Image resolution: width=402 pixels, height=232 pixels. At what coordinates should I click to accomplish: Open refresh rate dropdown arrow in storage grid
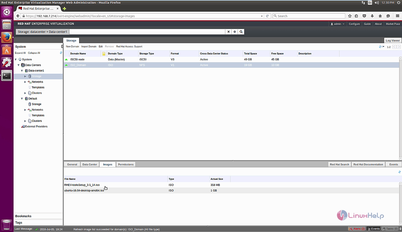coord(383,47)
